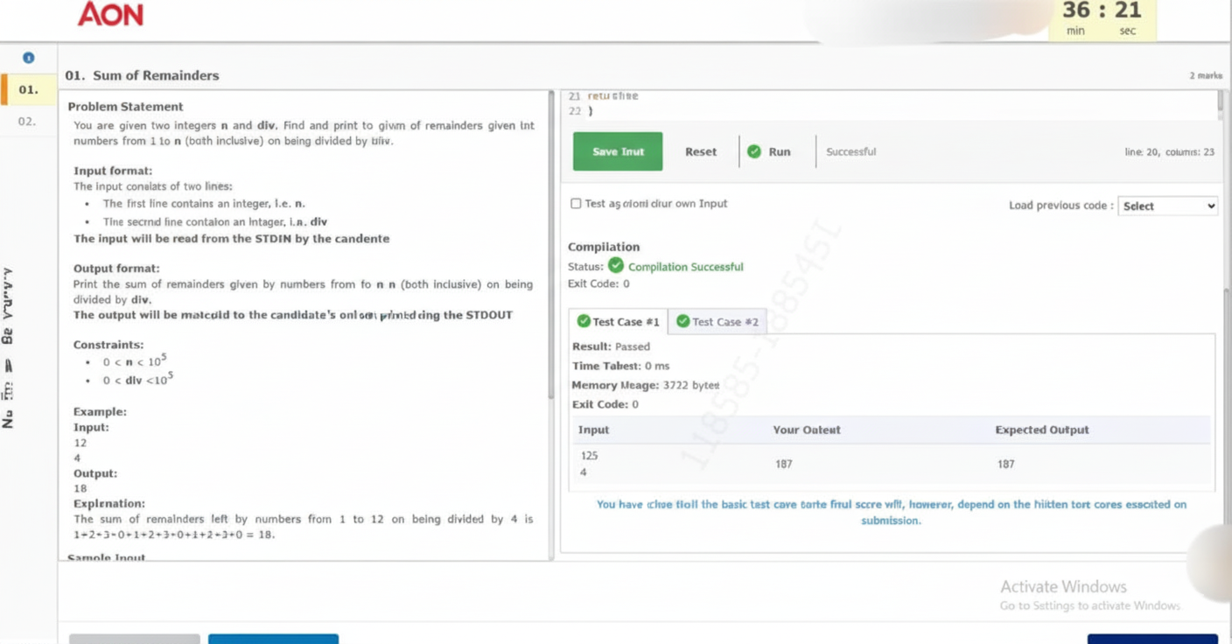
Task: Click the green check icon on Test Case #2
Action: 682,321
